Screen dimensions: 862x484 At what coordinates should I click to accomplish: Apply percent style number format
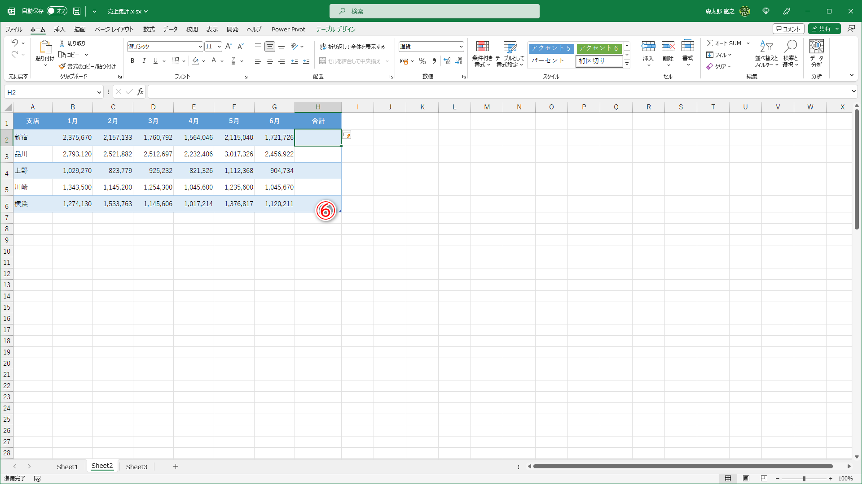pyautogui.click(x=422, y=61)
